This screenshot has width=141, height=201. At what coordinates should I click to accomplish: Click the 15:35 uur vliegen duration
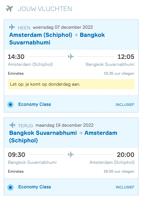tap(119, 73)
